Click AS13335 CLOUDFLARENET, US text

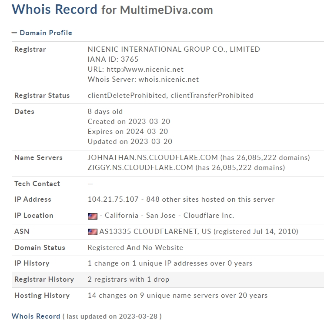[x=155, y=232]
